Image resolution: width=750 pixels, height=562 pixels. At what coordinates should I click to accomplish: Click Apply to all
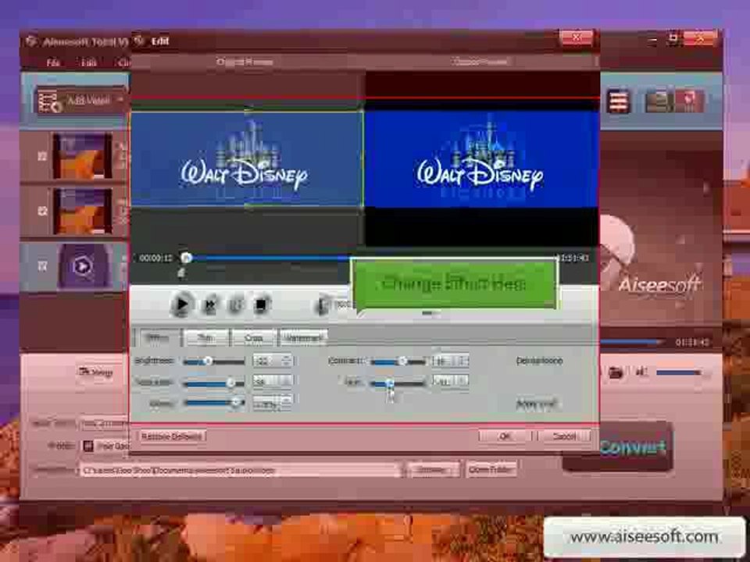tap(537, 404)
